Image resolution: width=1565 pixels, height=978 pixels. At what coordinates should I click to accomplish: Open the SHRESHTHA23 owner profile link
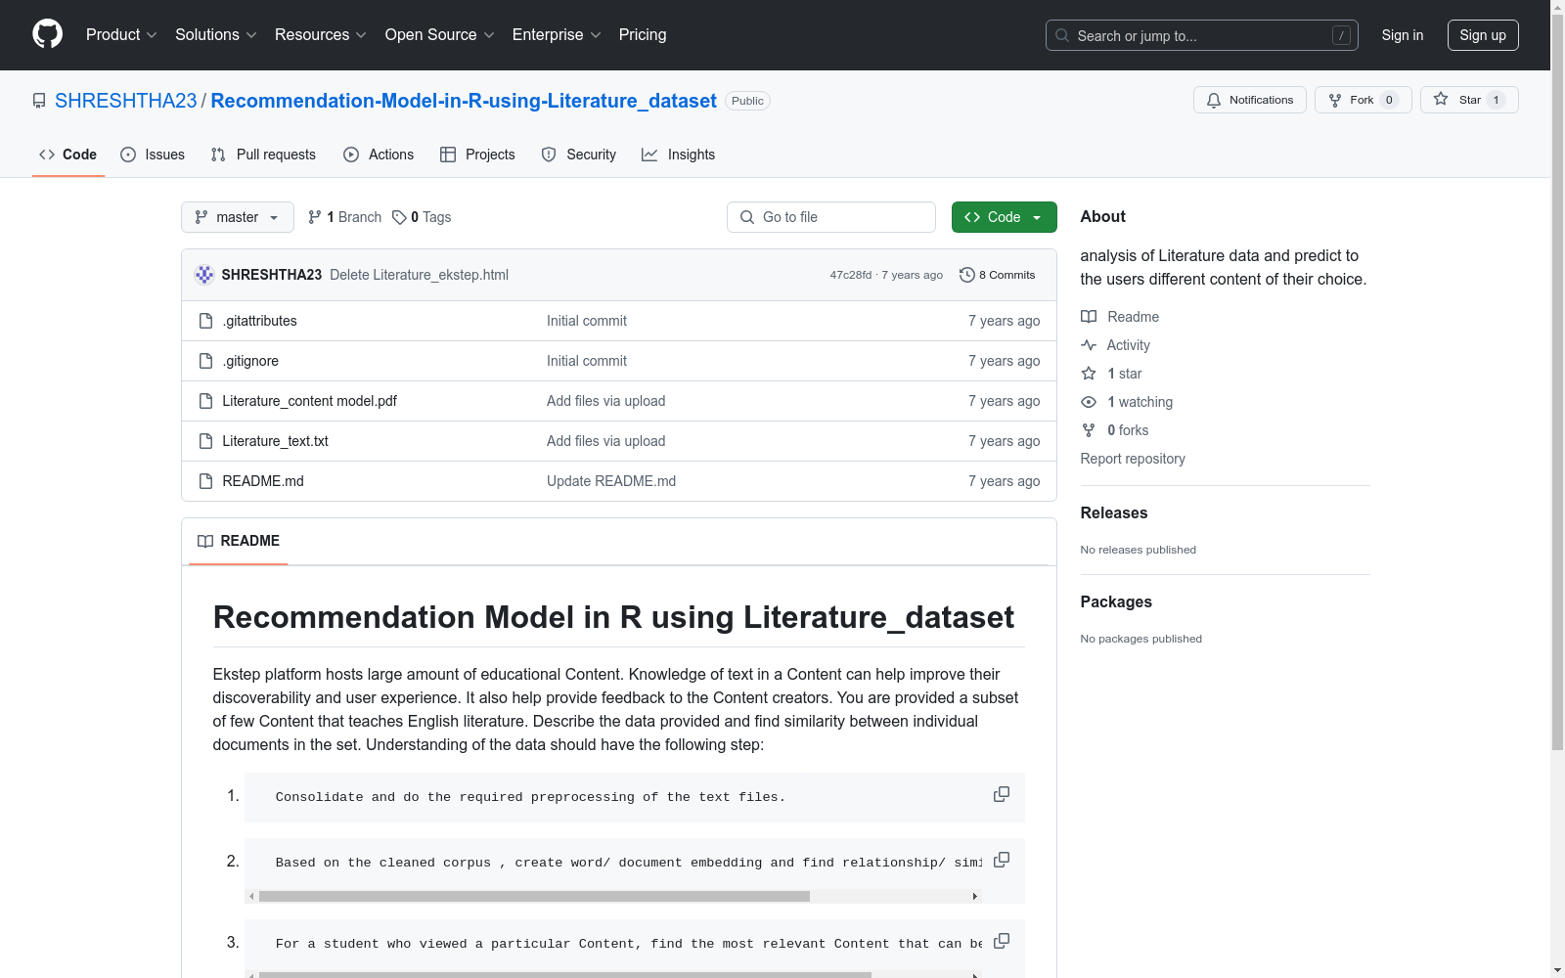[x=126, y=101]
